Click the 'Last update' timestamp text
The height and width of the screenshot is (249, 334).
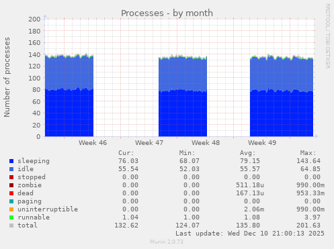[x=250, y=234]
